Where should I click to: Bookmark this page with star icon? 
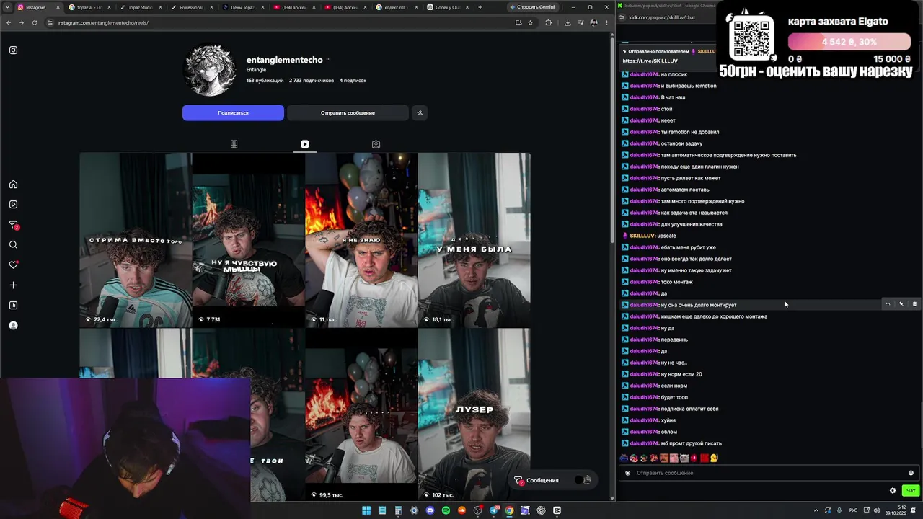[x=530, y=22]
